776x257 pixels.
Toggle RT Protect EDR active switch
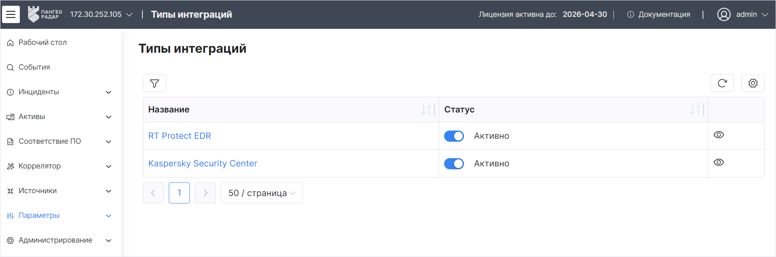click(454, 136)
